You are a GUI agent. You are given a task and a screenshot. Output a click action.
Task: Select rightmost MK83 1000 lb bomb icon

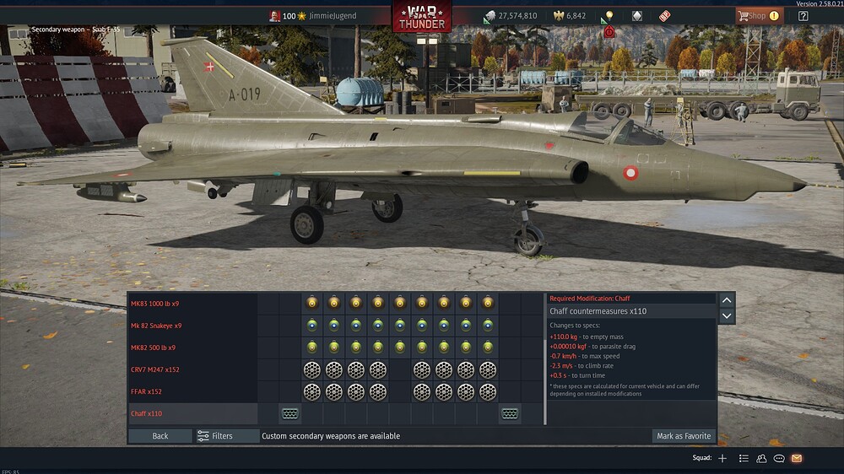pos(488,304)
